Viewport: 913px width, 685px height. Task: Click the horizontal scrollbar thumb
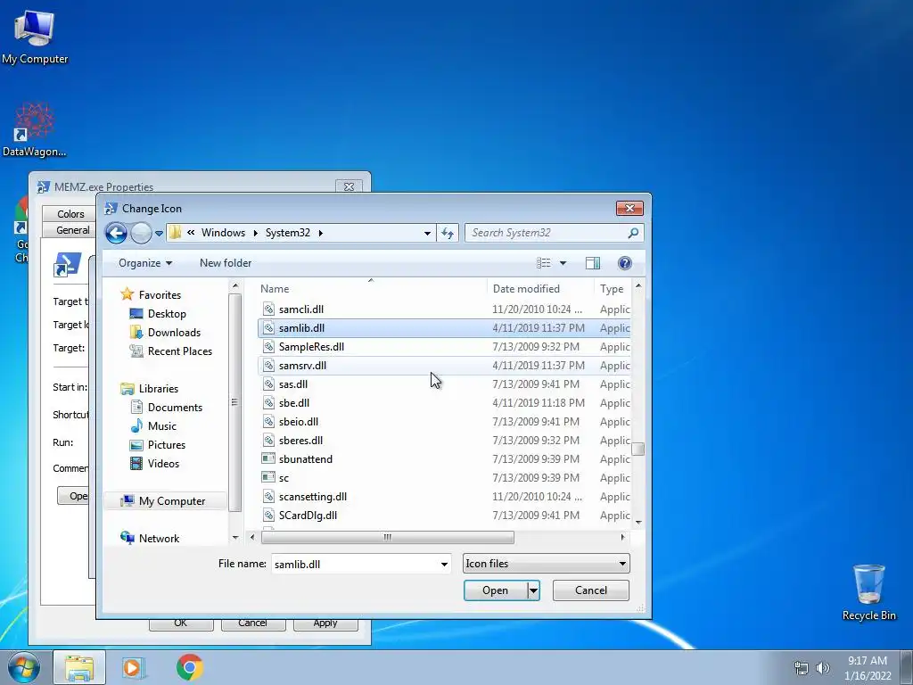[387, 537]
